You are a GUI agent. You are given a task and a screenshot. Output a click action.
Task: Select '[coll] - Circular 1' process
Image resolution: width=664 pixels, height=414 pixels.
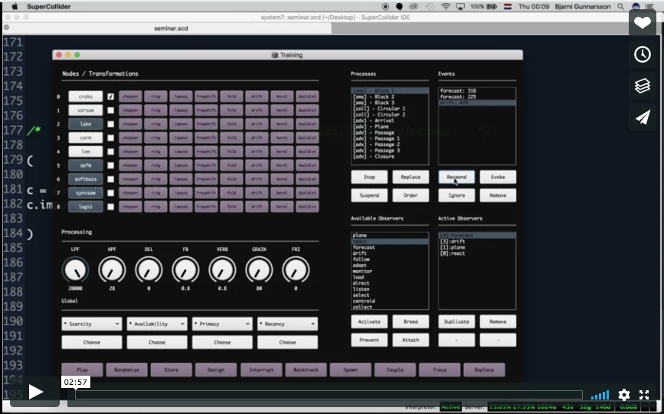(390, 109)
